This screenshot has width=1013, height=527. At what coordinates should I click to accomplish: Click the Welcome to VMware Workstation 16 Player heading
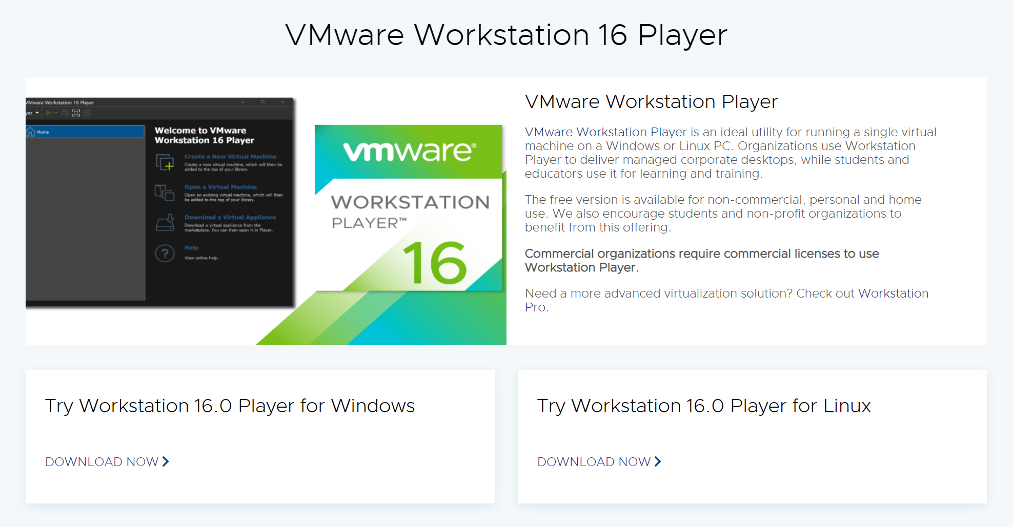tap(205, 135)
